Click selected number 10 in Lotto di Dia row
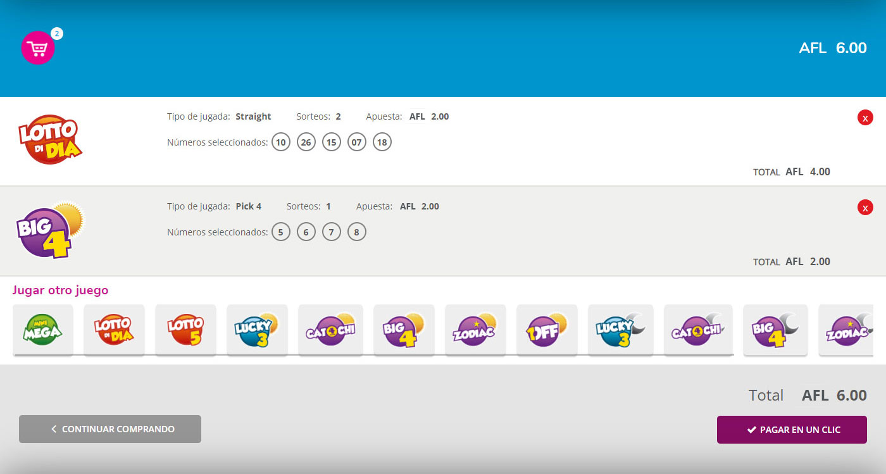Image resolution: width=886 pixels, height=474 pixels. (281, 142)
